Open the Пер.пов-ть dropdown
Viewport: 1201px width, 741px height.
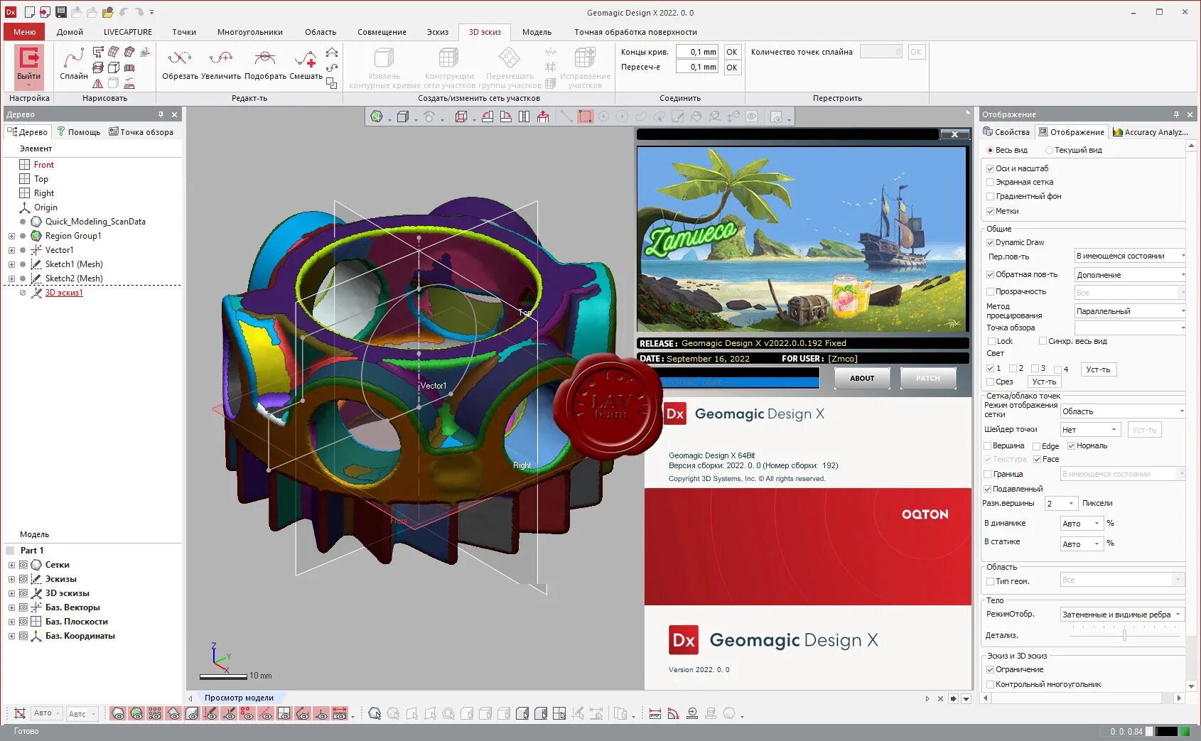point(1130,256)
